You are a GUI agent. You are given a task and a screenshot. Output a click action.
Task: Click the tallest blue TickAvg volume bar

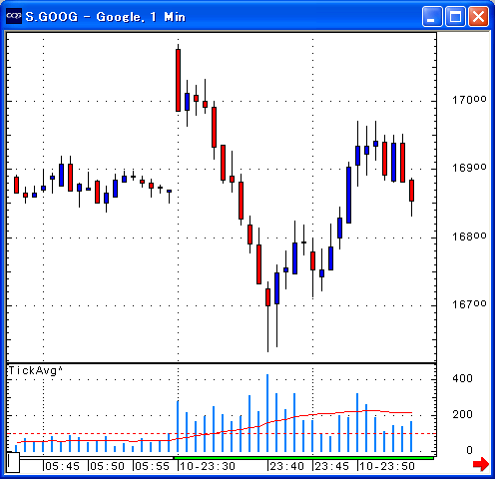[x=267, y=413]
